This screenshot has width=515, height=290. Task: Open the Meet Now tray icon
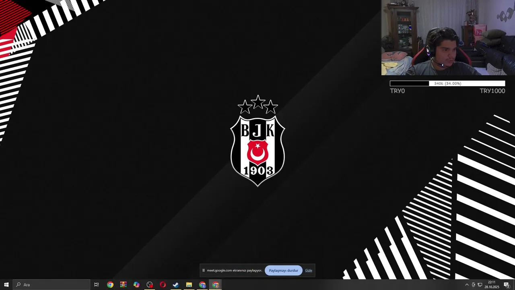[x=474, y=285]
